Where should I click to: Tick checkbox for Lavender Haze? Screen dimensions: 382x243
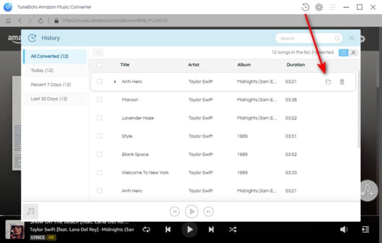click(99, 118)
